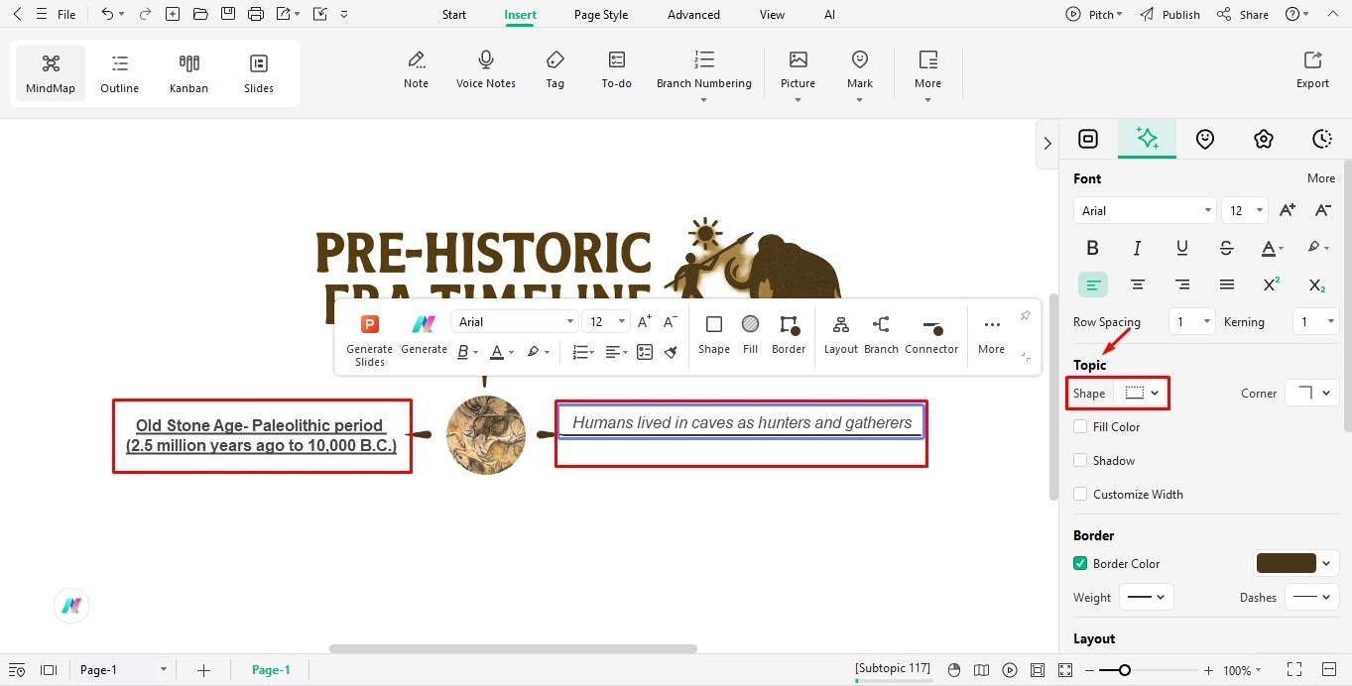Open Corner style dropdown
This screenshot has width=1352, height=686.
1312,394
